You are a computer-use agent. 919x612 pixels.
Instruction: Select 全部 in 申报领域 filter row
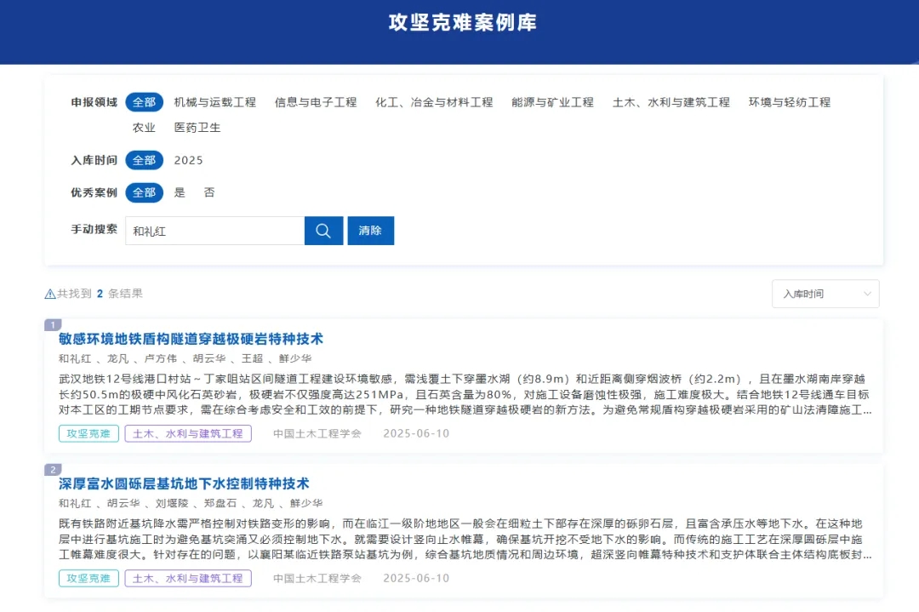[144, 102]
